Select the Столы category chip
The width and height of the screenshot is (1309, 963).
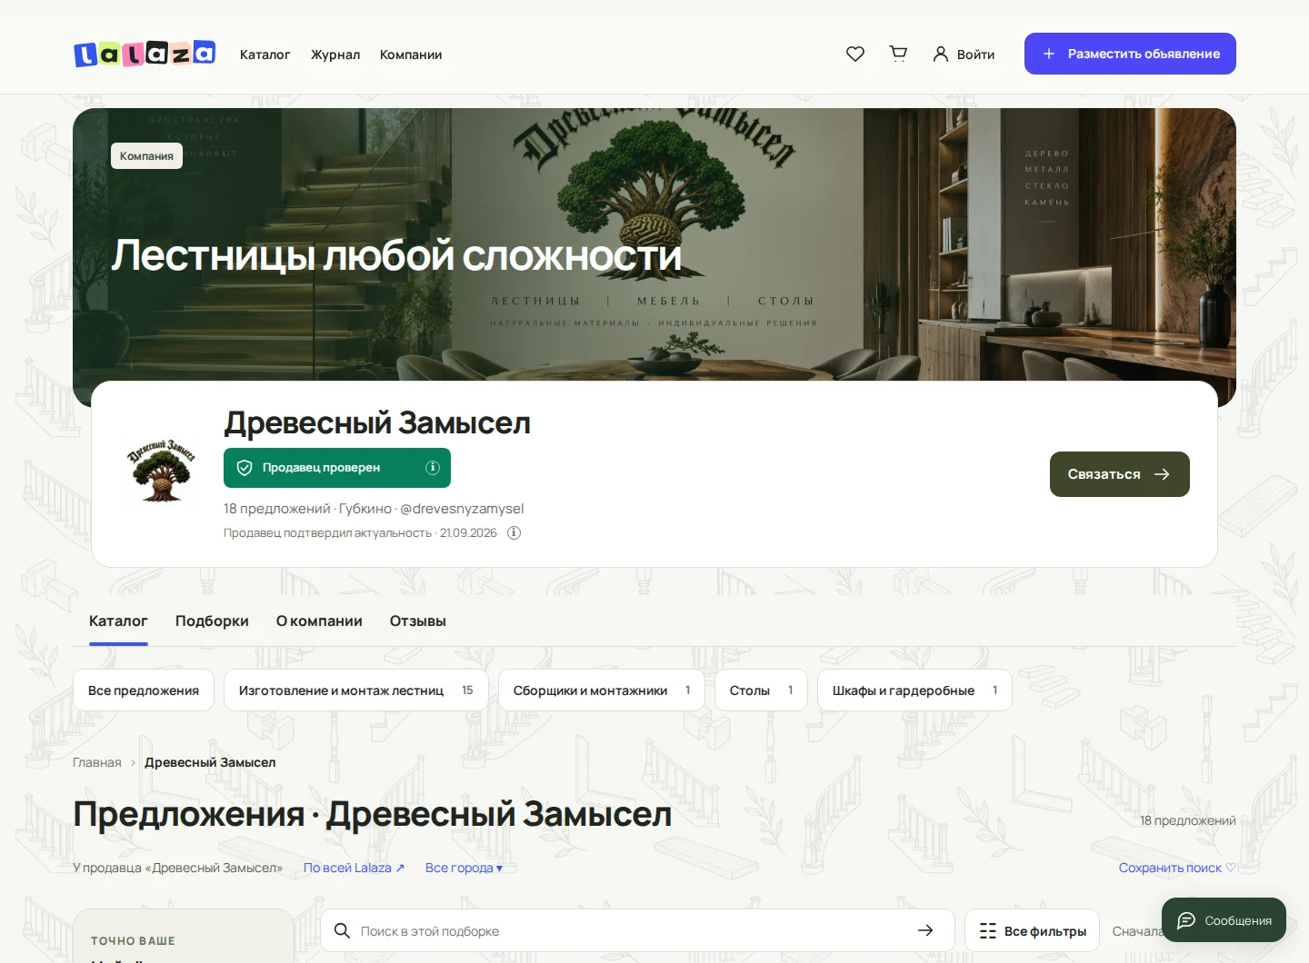click(762, 690)
